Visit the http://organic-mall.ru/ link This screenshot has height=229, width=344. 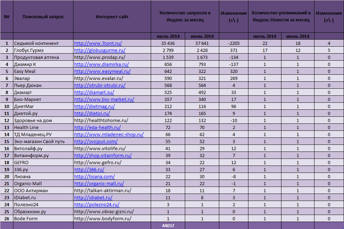pos(99,183)
